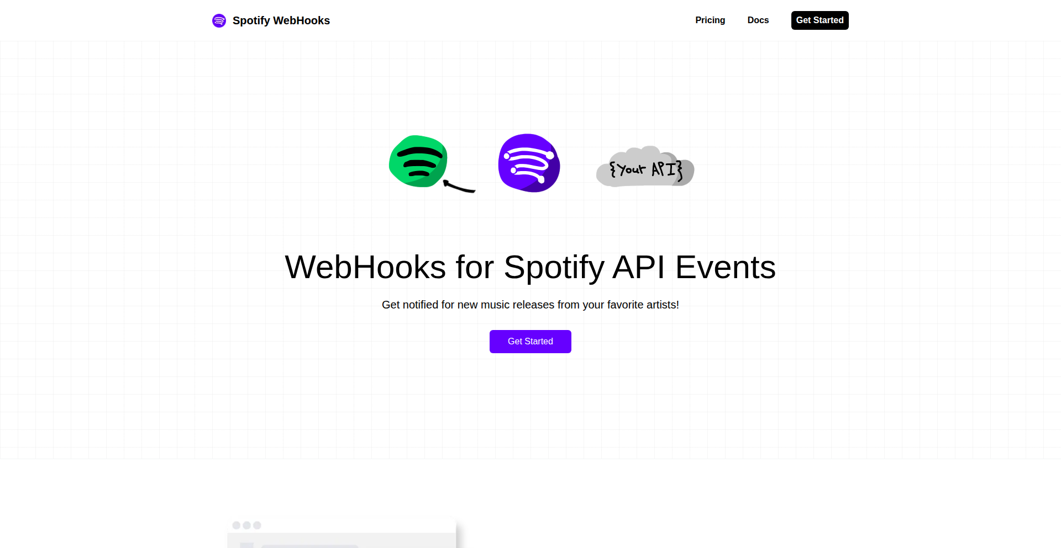
Task: Click the gray Your API cloud illustration
Action: (x=645, y=167)
